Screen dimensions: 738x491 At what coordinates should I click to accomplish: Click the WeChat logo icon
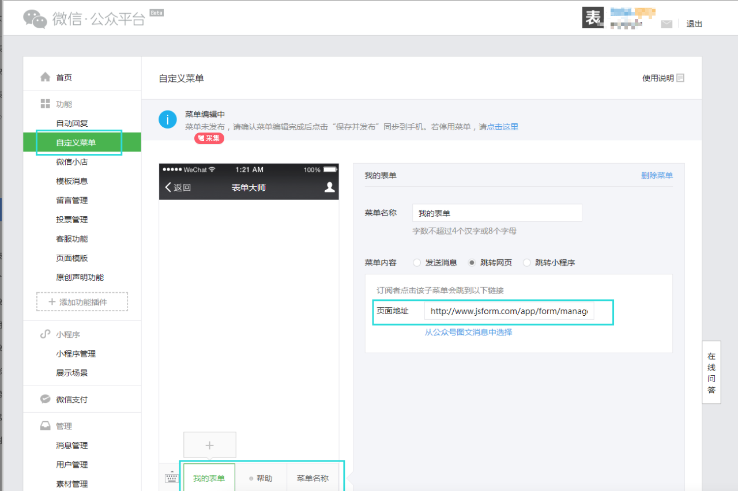click(x=35, y=18)
